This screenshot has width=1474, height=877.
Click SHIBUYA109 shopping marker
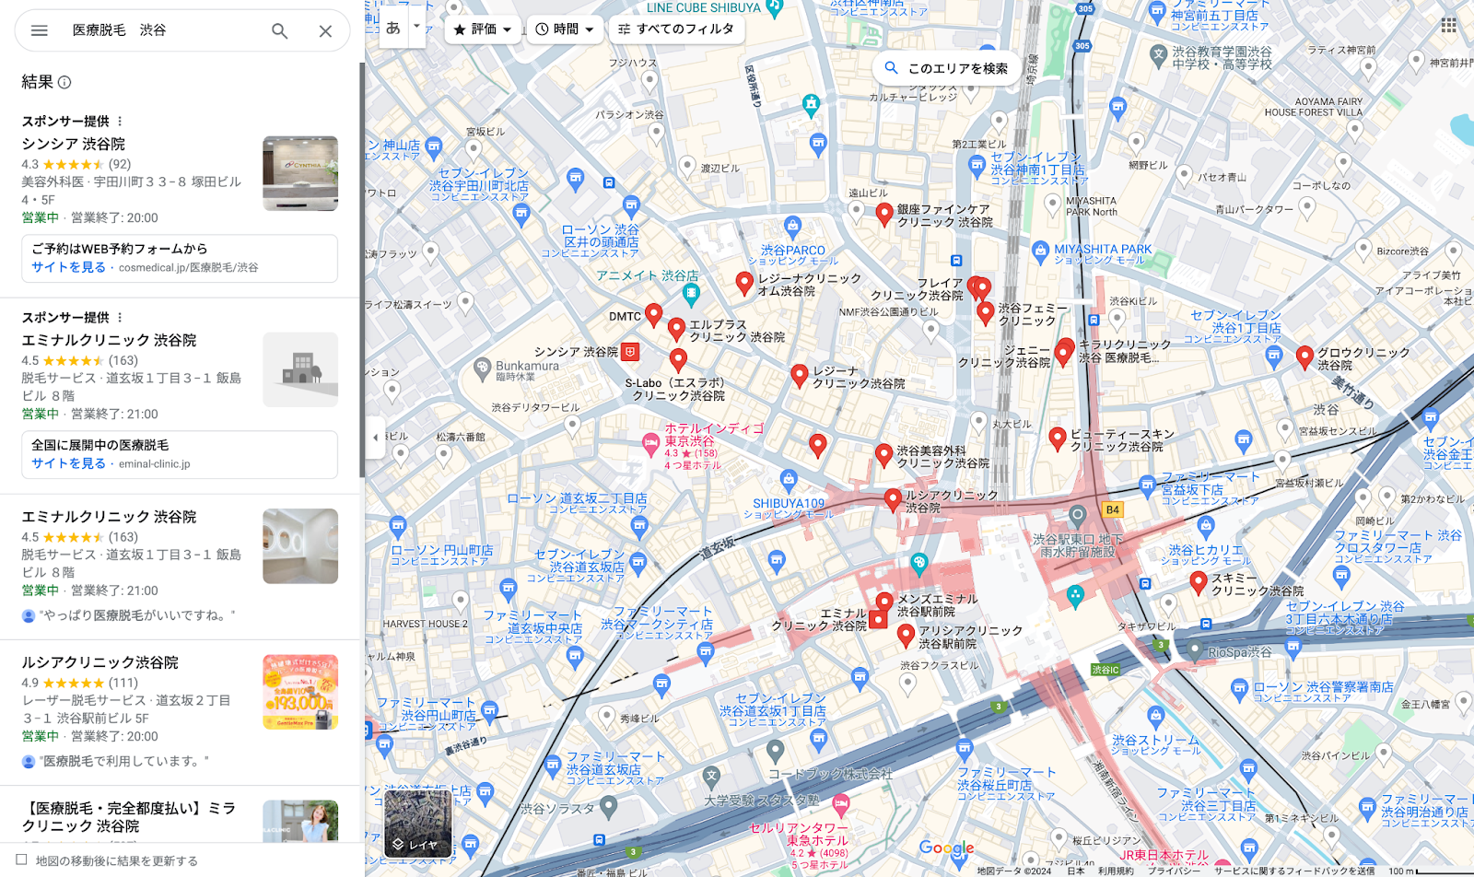pyautogui.click(x=788, y=480)
